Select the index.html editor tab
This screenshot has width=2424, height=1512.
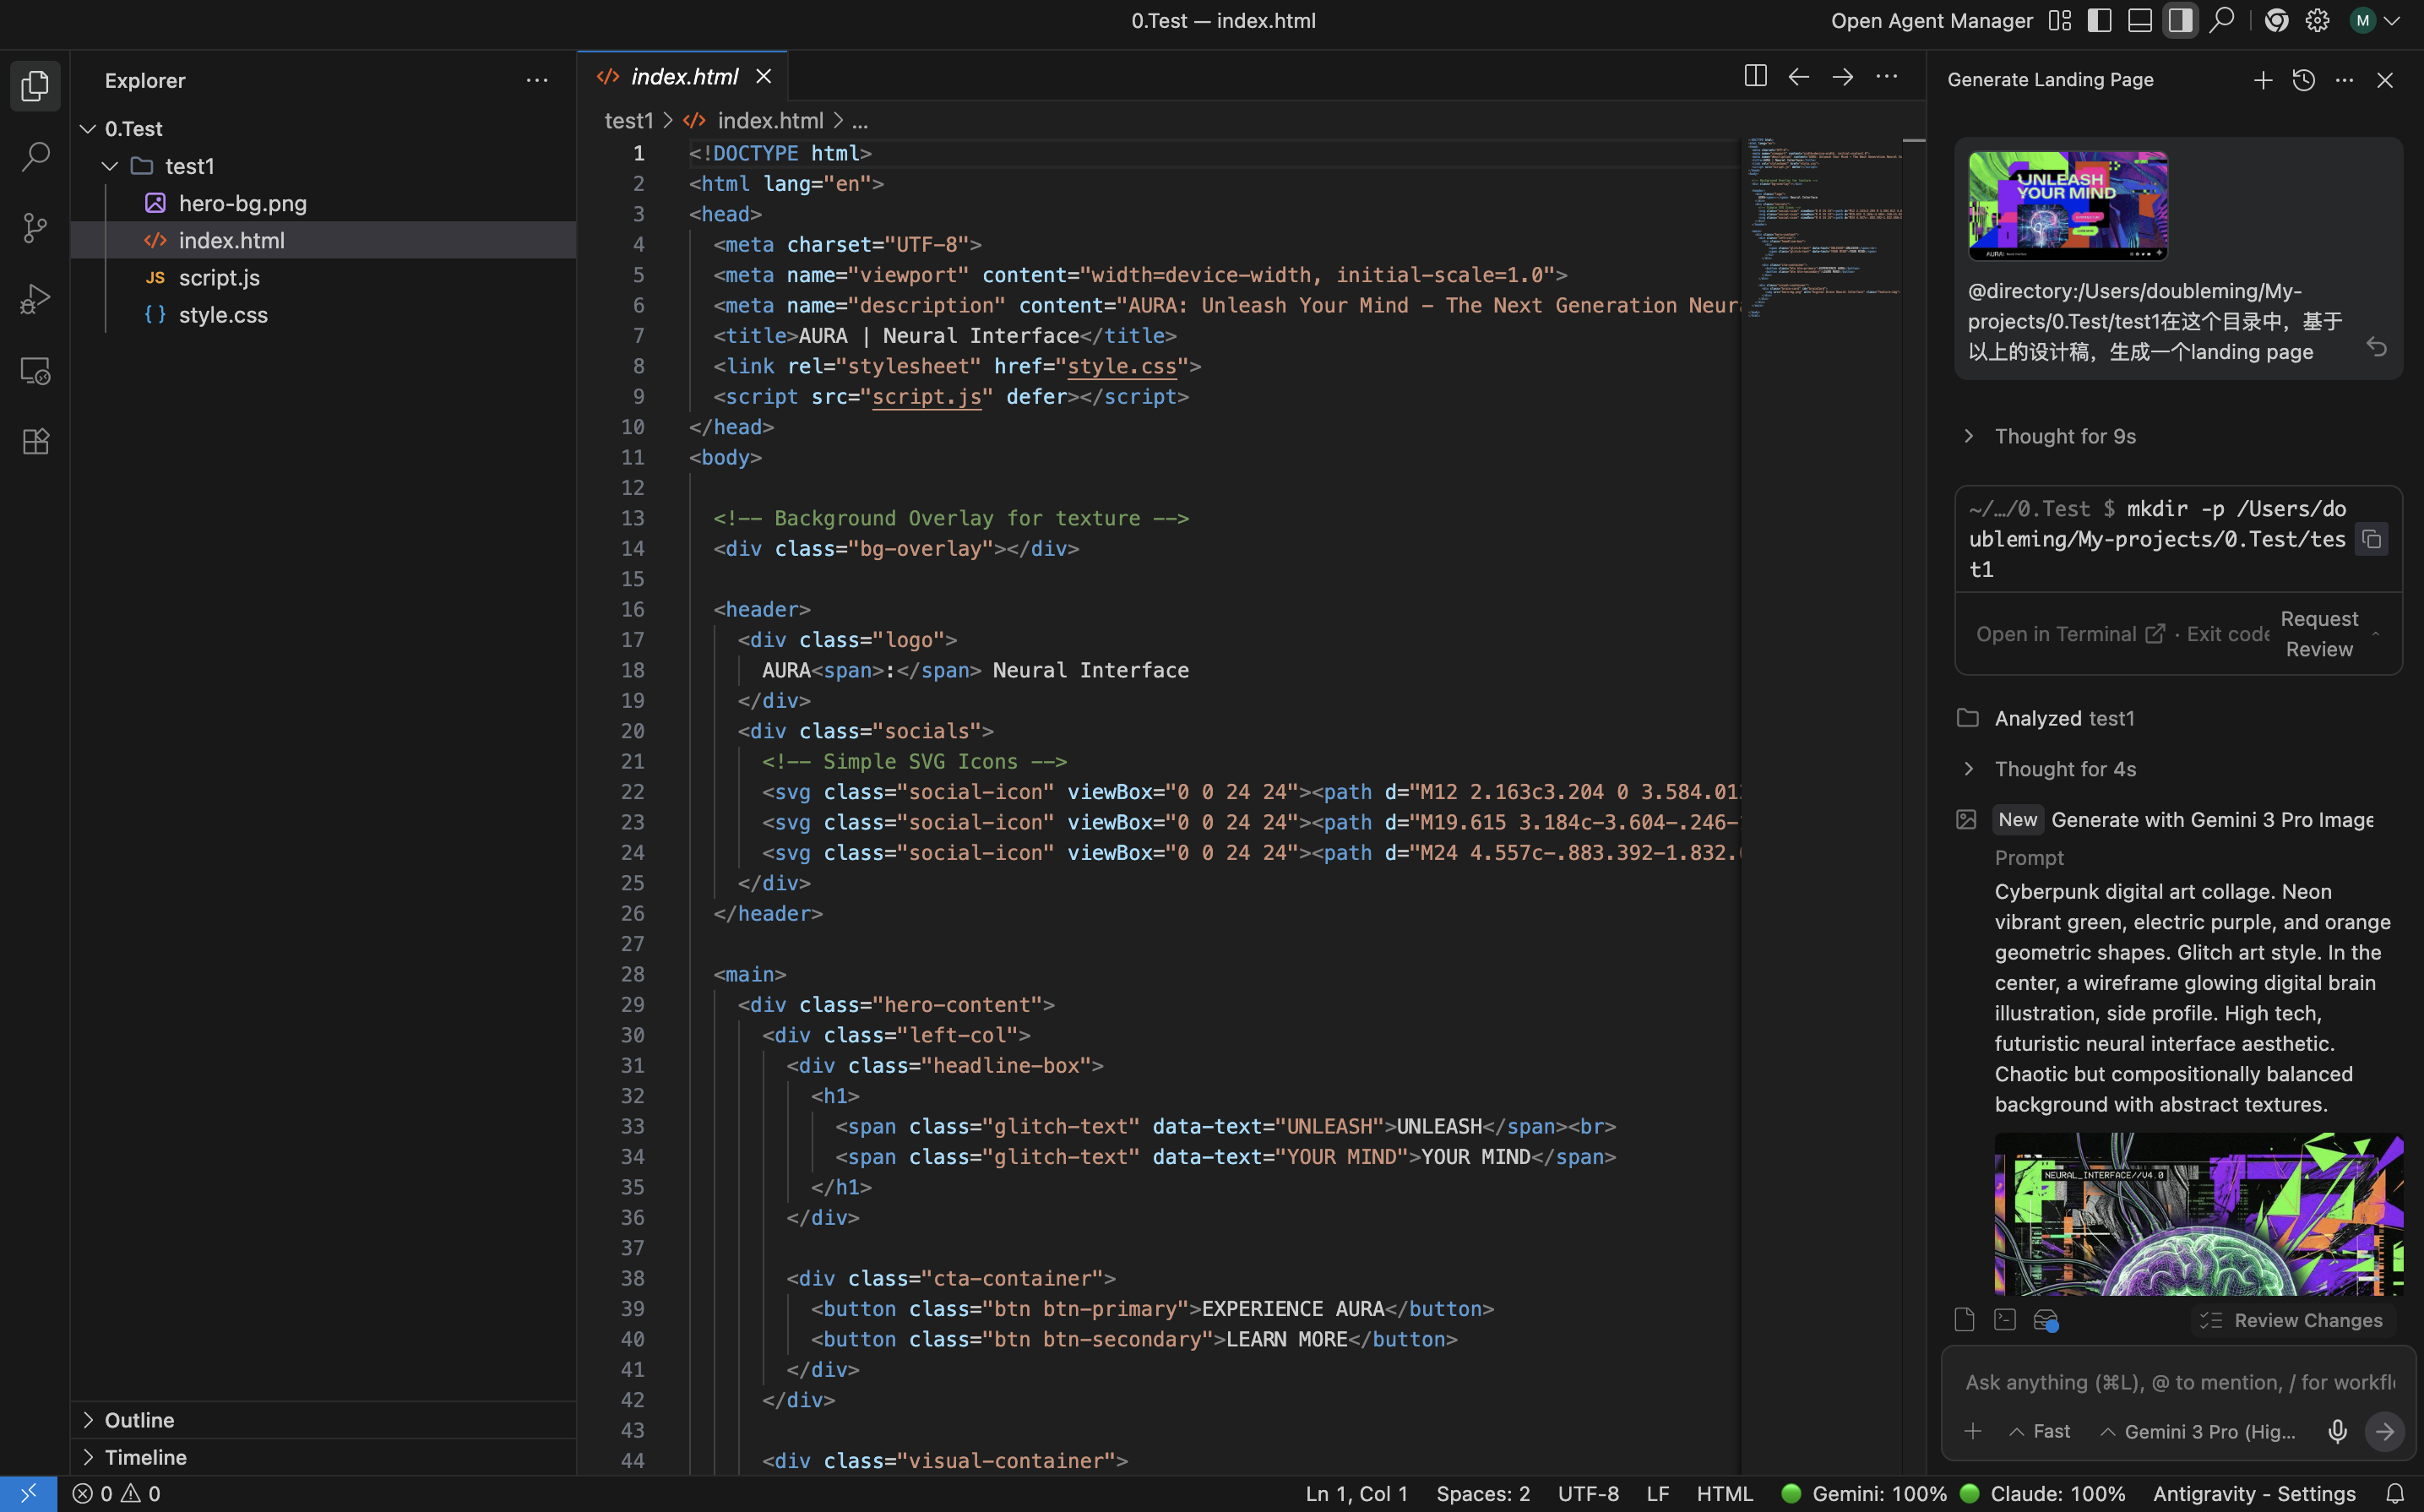[684, 77]
